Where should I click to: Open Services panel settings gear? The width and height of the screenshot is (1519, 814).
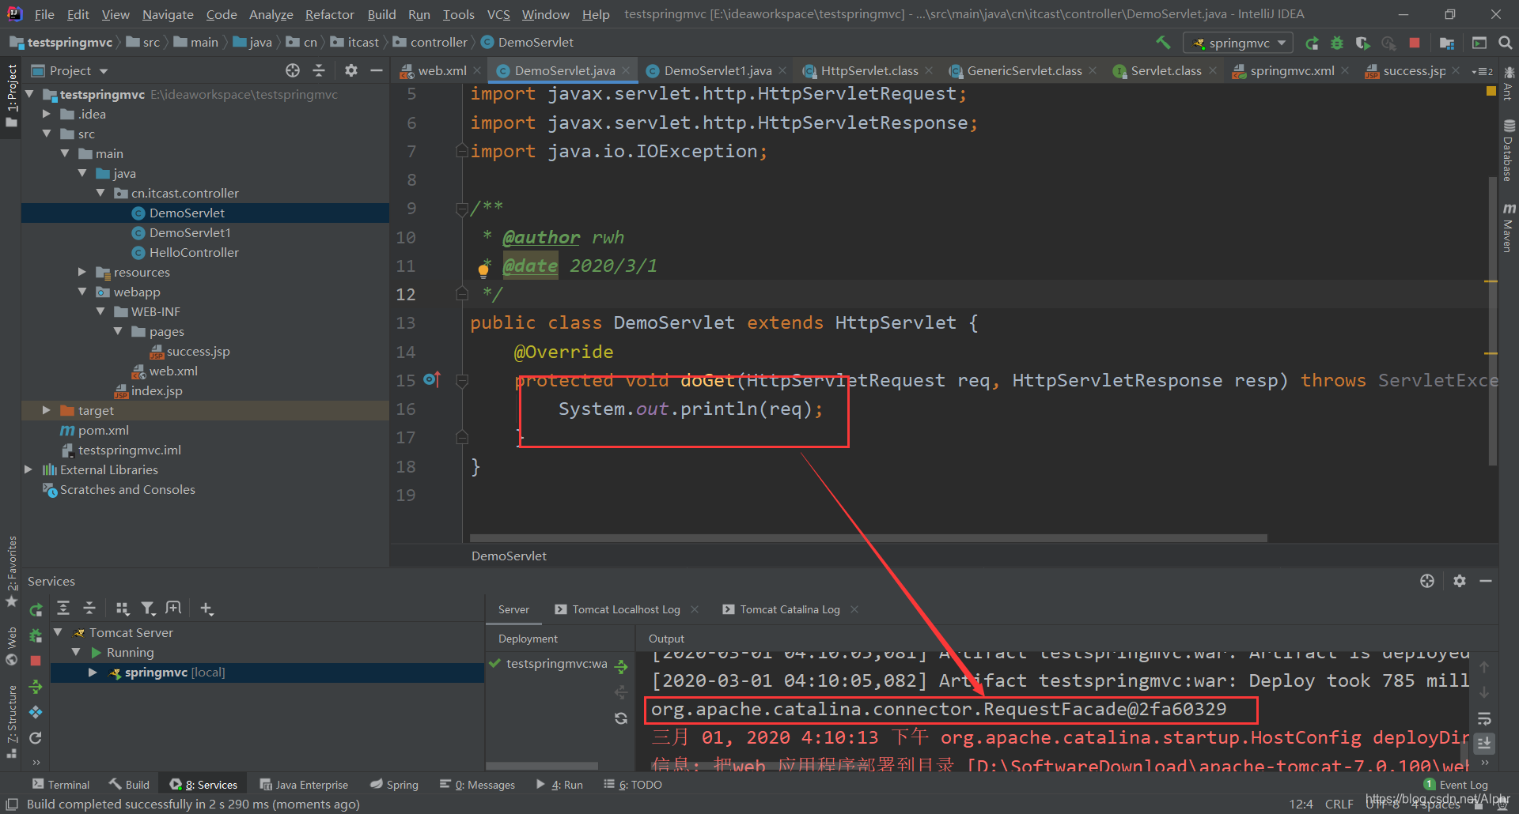[1460, 581]
